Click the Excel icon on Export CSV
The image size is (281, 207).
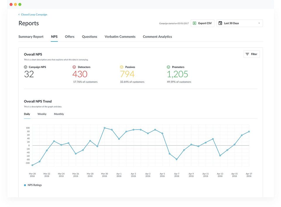click(x=195, y=23)
